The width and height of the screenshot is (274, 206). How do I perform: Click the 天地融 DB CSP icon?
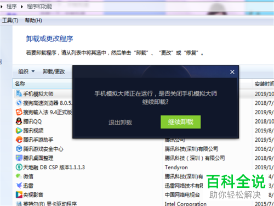(x=19, y=167)
